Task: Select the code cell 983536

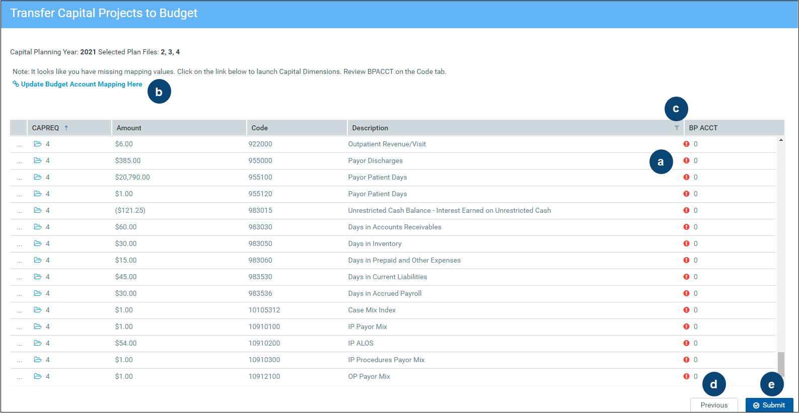Action: click(x=260, y=293)
